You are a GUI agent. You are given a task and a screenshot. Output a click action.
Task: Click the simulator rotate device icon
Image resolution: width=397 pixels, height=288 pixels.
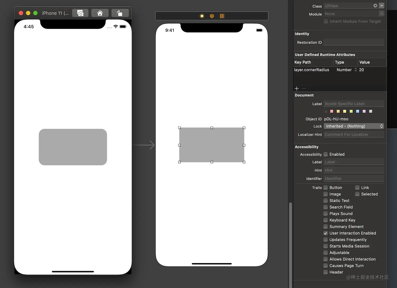click(120, 13)
